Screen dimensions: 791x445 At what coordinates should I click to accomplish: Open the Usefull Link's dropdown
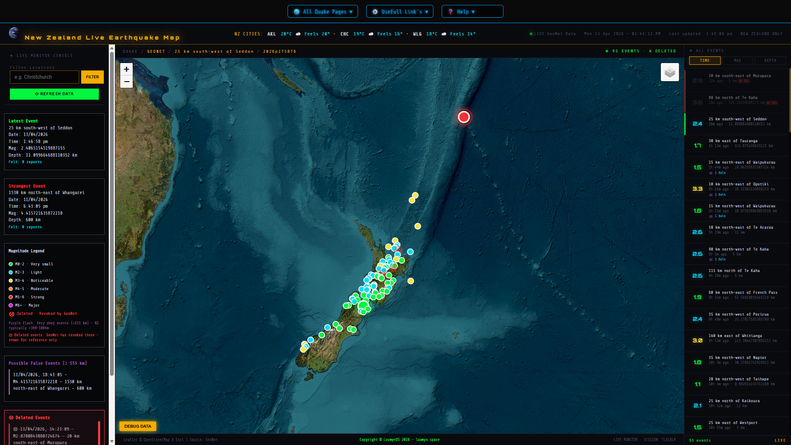point(400,12)
